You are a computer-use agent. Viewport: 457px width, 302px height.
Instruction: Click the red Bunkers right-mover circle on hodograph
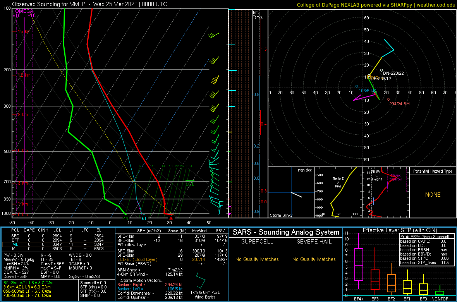tap(388, 100)
